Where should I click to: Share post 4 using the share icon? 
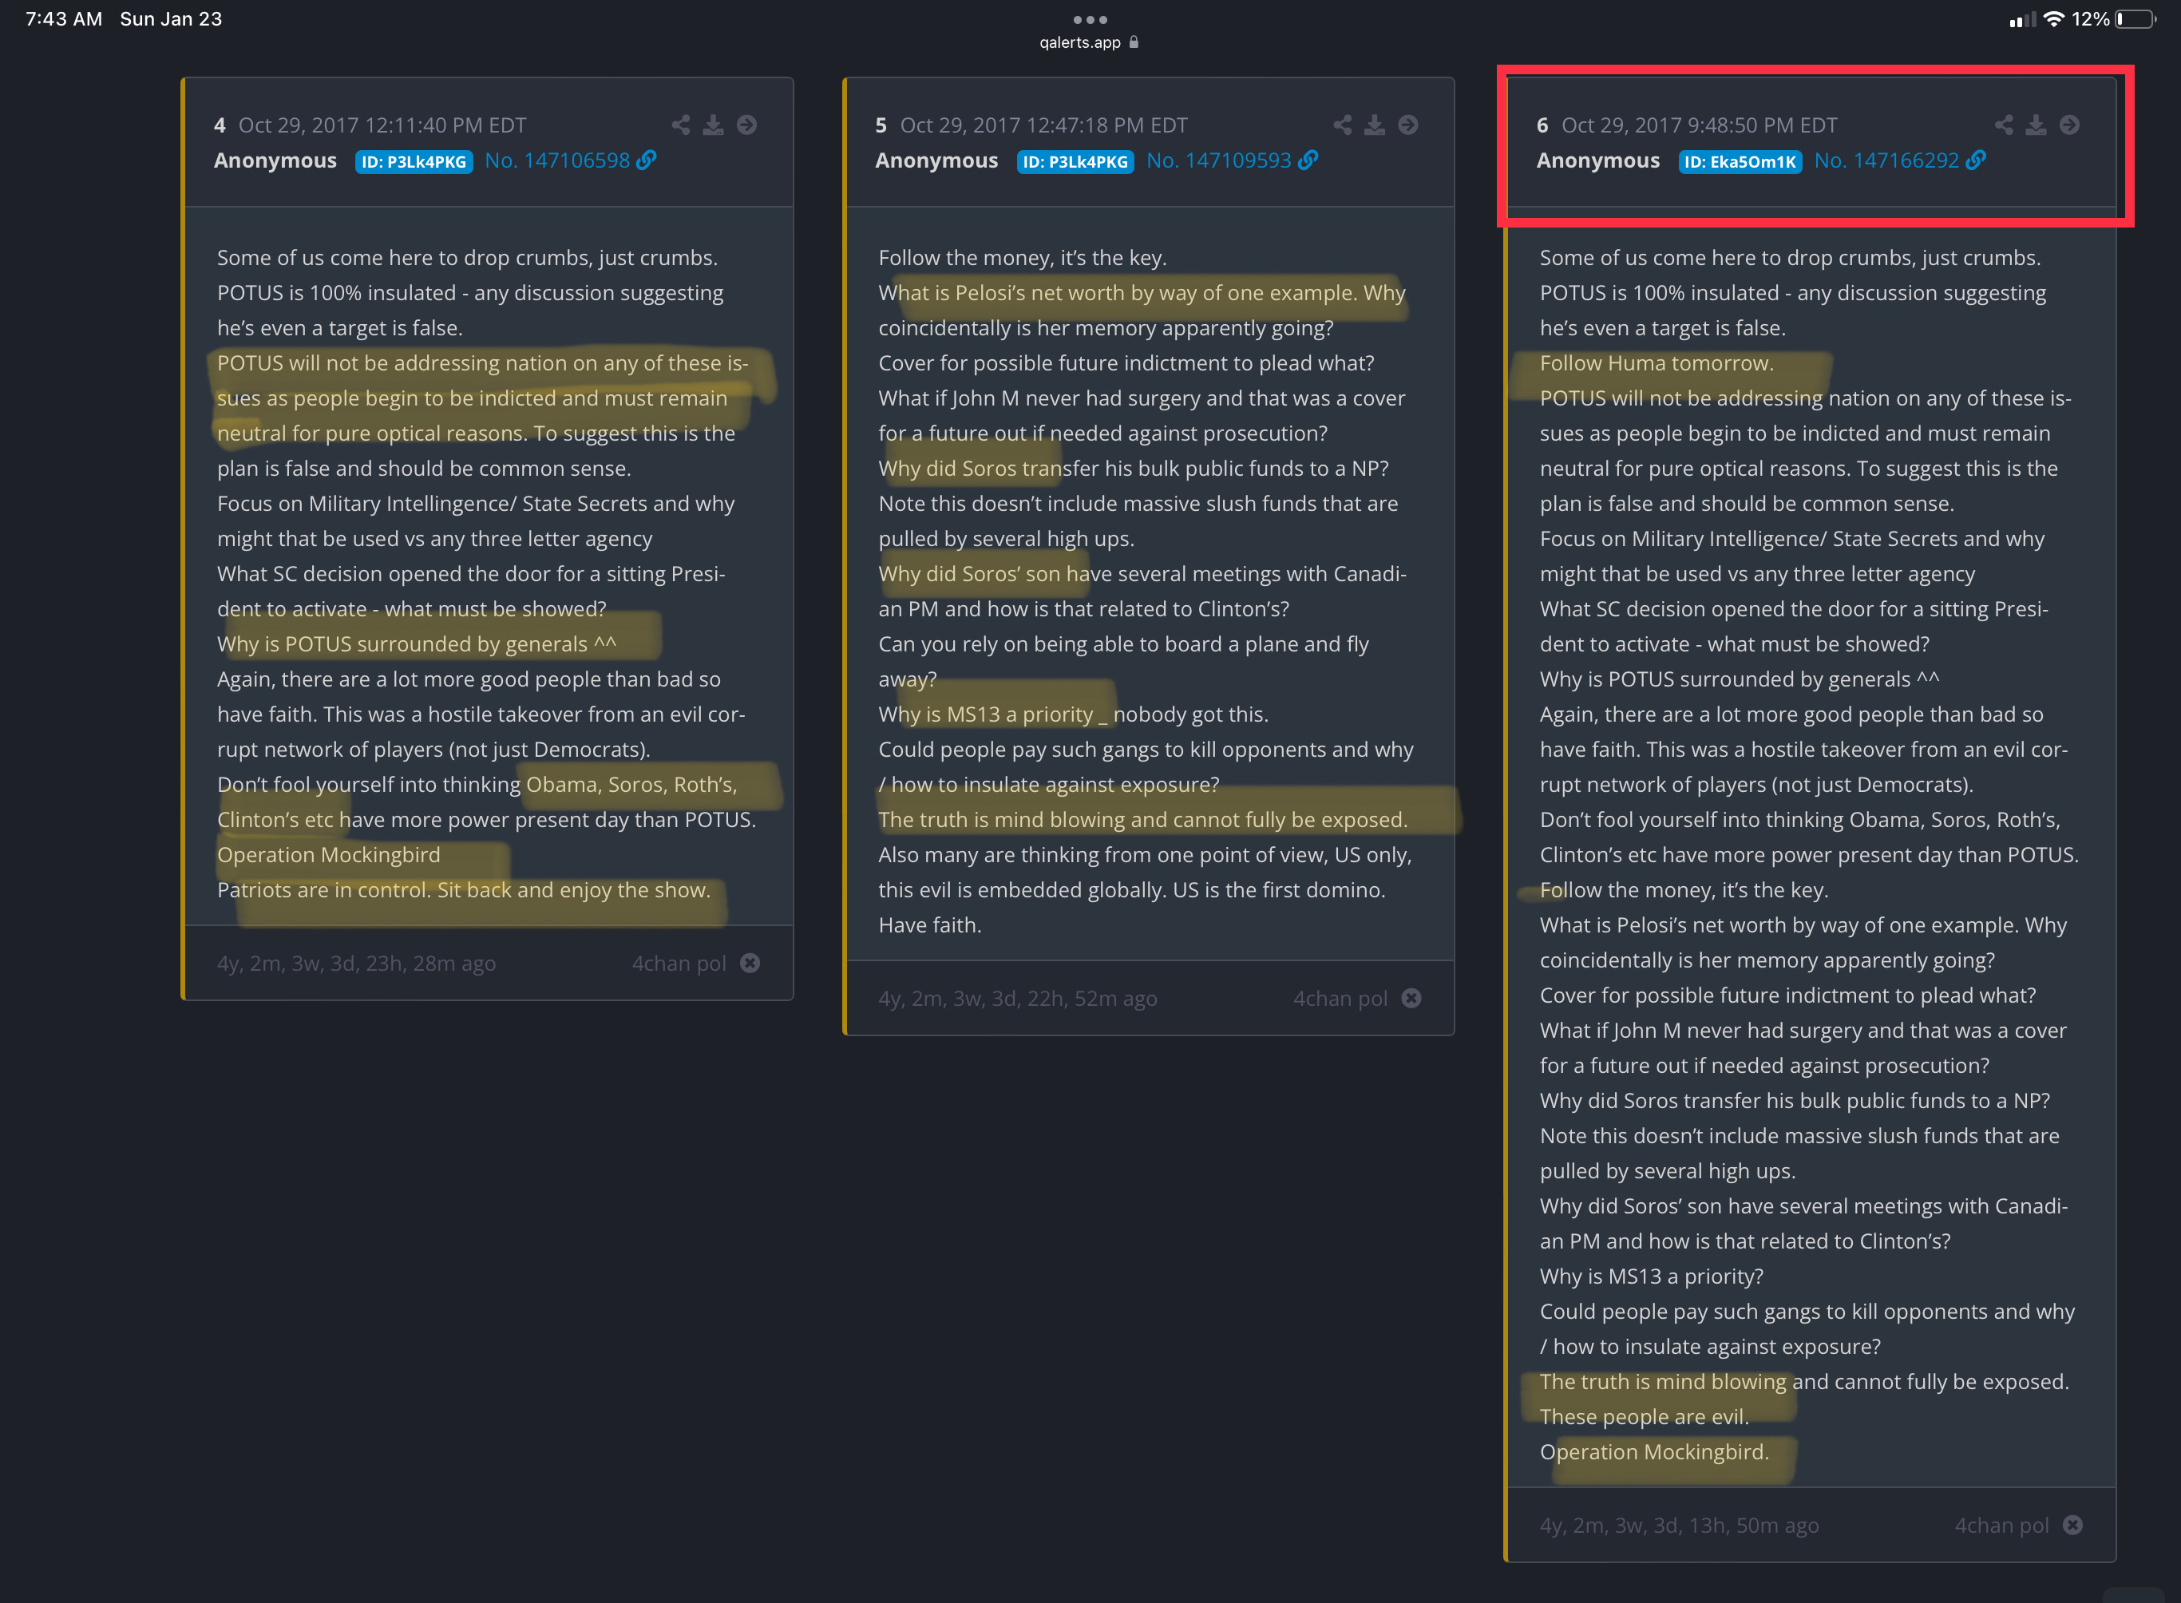681,125
